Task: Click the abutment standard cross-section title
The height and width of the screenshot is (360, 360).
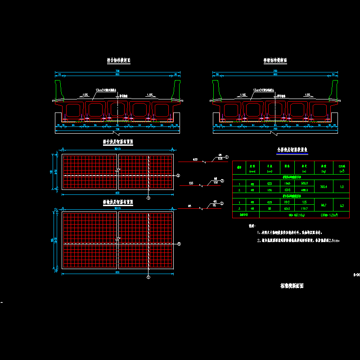Action: [118, 60]
